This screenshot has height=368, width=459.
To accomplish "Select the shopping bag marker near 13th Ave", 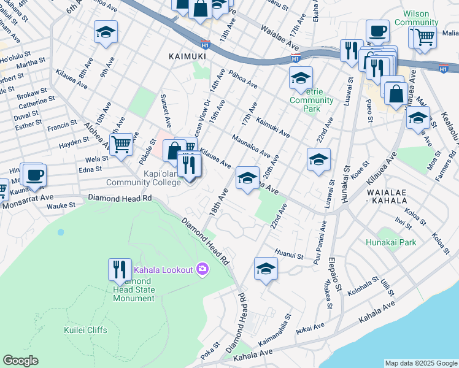I will (x=200, y=10).
